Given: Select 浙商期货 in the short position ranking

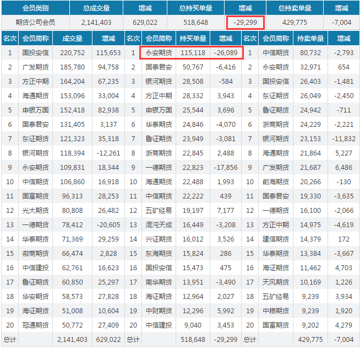Looking at the screenshot, I should click(x=276, y=124).
